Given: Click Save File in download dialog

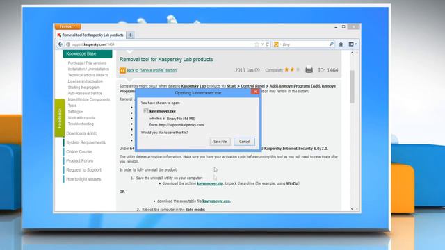Looking at the screenshot, I should [220, 142].
